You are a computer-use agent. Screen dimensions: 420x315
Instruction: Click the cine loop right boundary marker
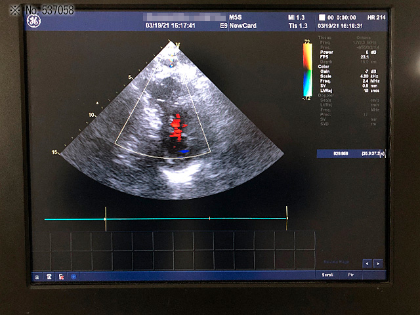coord(287,218)
